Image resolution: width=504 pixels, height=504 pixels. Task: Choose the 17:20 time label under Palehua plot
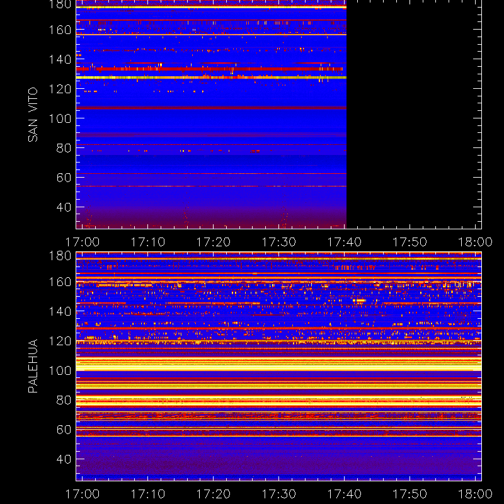click(x=214, y=494)
